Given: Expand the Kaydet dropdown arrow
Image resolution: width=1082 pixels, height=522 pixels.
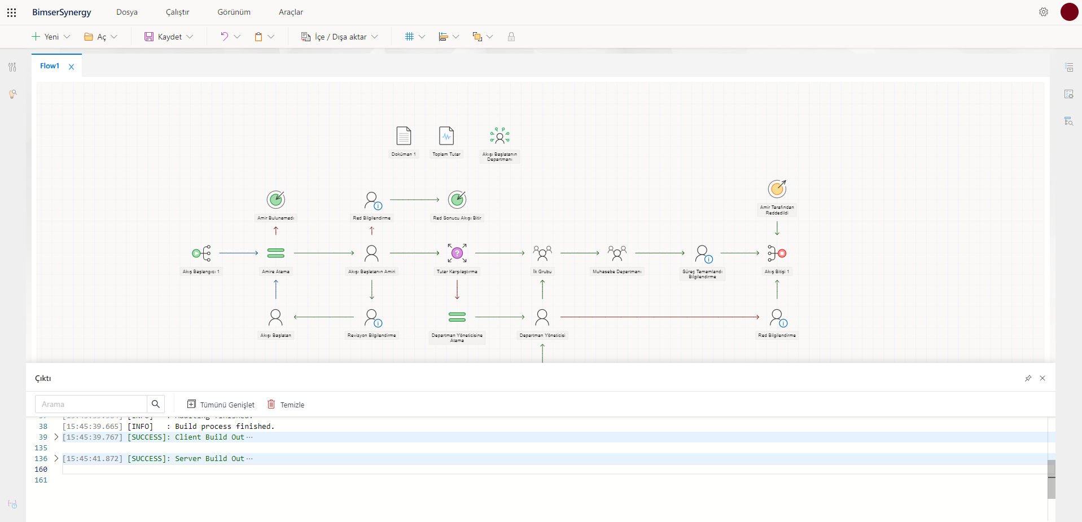Looking at the screenshot, I should tap(190, 37).
